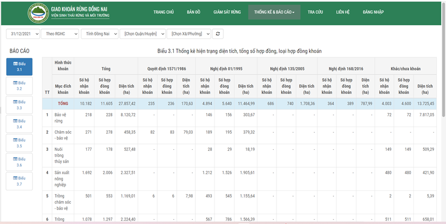Image resolution: width=446 pixels, height=224 pixels.
Task: Open the Giám sát rừng menu item
Action: 227,12
